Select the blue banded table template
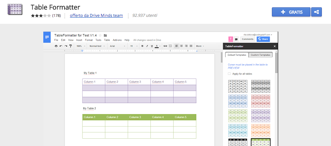The width and height of the screenshot is (331, 146). pyautogui.click(x=238, y=101)
